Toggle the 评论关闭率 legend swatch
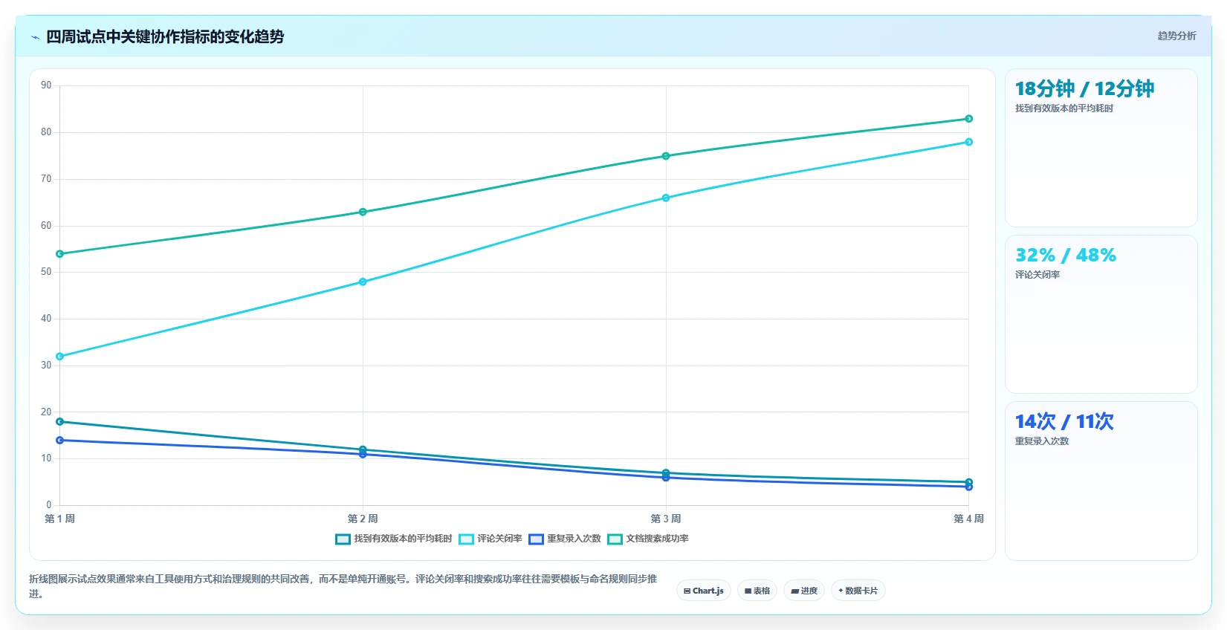Screen dimensions: 1227x630 click(466, 539)
